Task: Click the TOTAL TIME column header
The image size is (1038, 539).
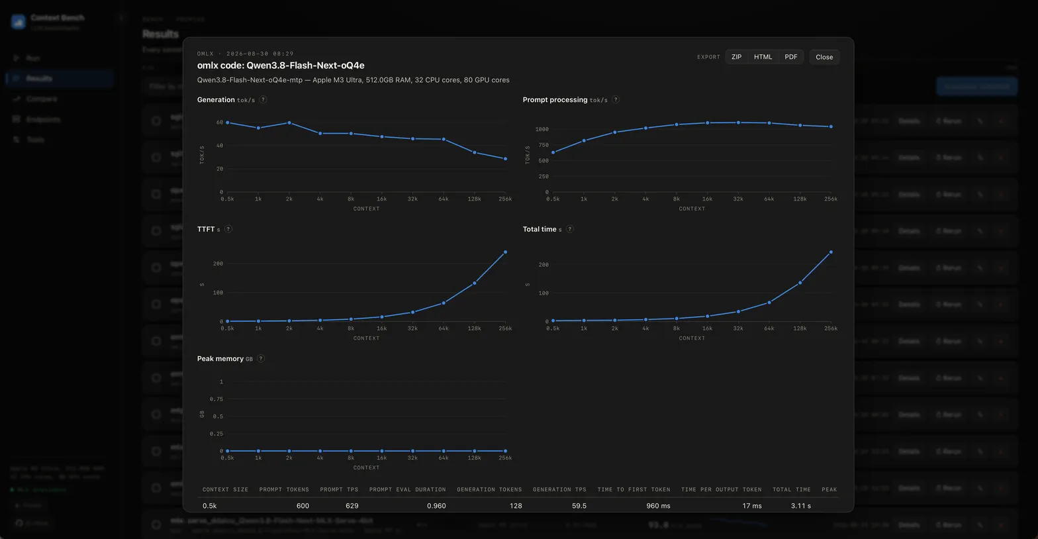Action: click(791, 489)
